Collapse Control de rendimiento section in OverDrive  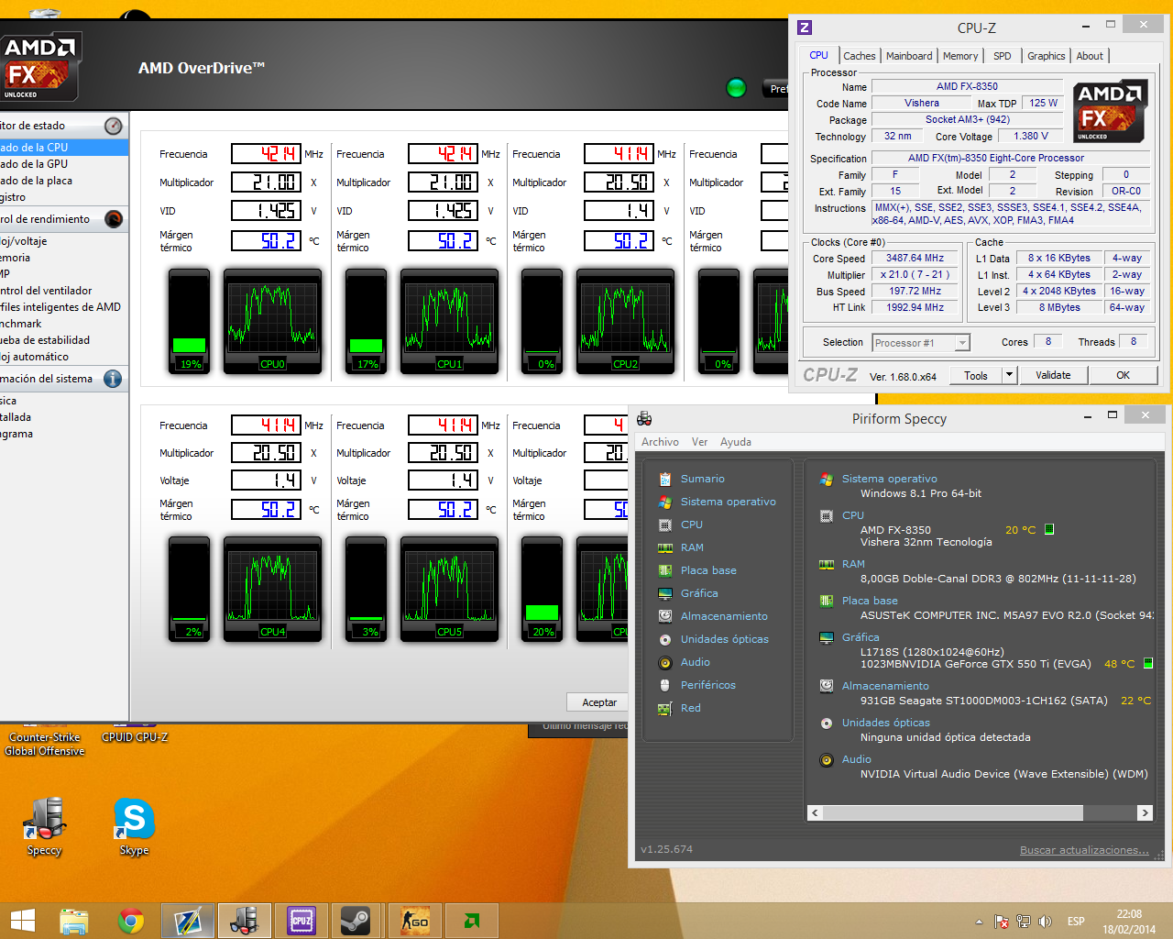click(113, 219)
